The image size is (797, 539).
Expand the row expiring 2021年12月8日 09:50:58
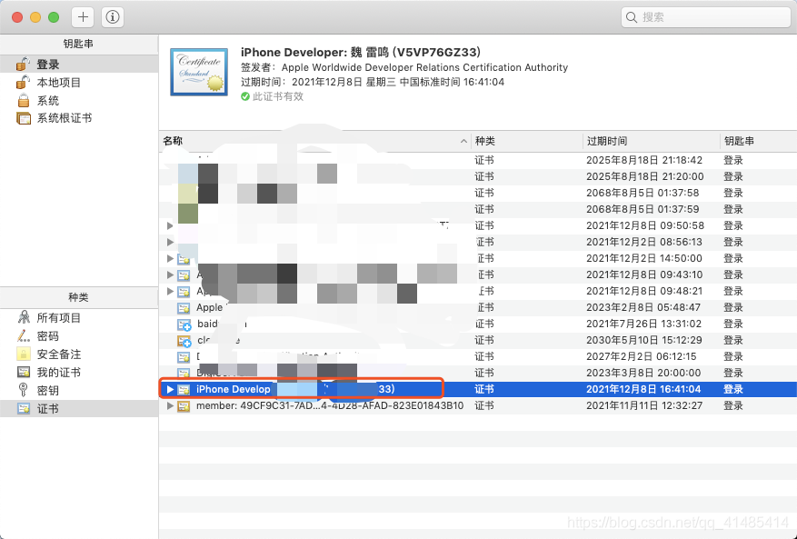170,225
